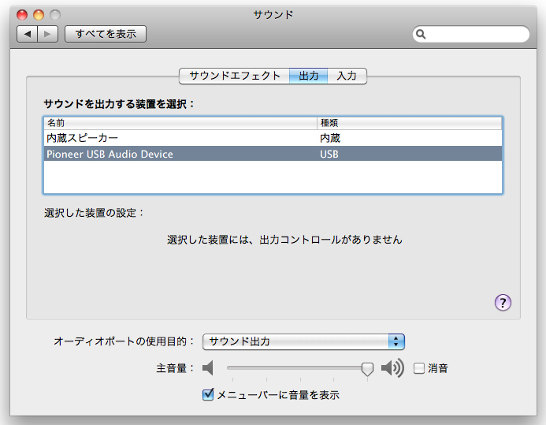
Task: Click the loud volume speaker icon
Action: [x=392, y=368]
